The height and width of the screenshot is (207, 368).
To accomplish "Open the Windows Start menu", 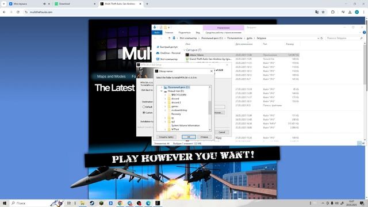I will 5,203.
